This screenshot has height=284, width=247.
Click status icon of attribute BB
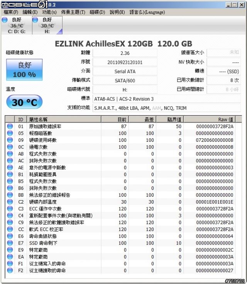(10, 195)
